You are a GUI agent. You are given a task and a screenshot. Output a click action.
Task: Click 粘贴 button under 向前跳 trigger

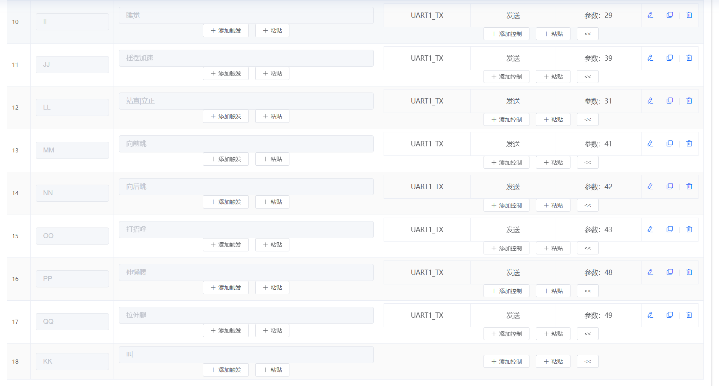coord(272,159)
